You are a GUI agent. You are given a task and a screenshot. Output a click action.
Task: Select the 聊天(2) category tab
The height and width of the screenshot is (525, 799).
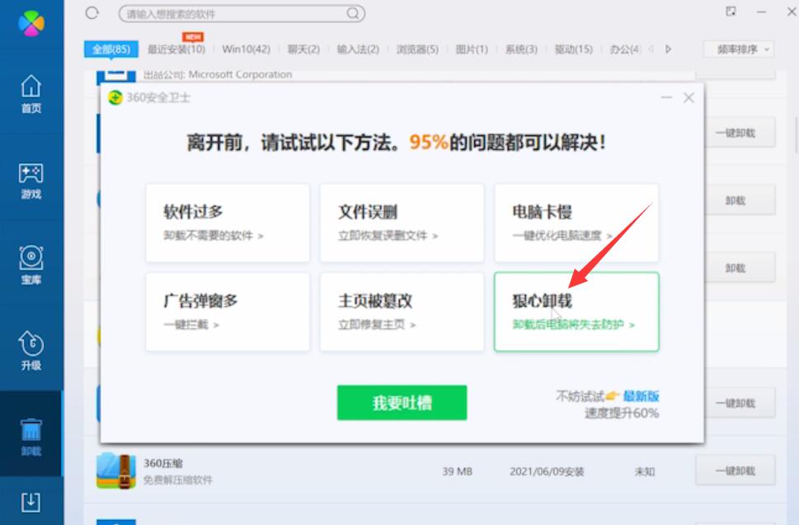(x=303, y=49)
